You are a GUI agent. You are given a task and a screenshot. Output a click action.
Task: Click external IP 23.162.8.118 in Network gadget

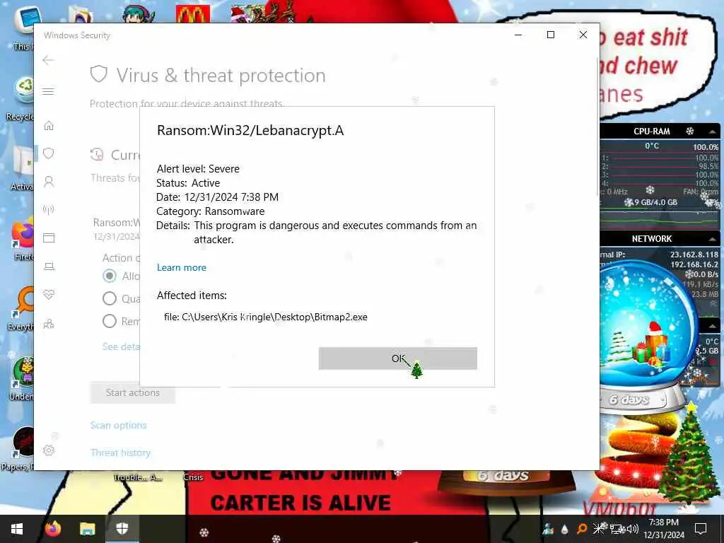[694, 255]
